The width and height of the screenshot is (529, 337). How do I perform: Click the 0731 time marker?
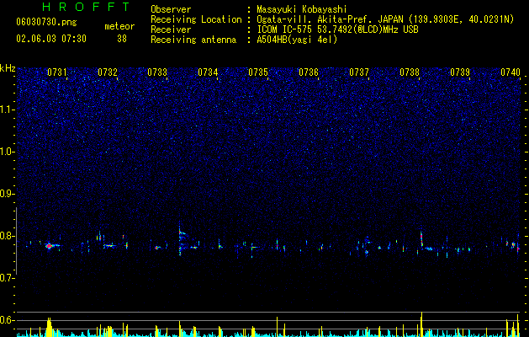(57, 72)
